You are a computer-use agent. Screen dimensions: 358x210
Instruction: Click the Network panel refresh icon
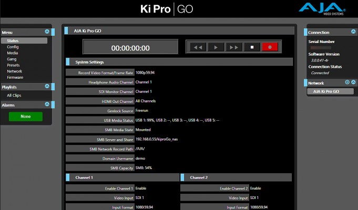click(x=347, y=82)
